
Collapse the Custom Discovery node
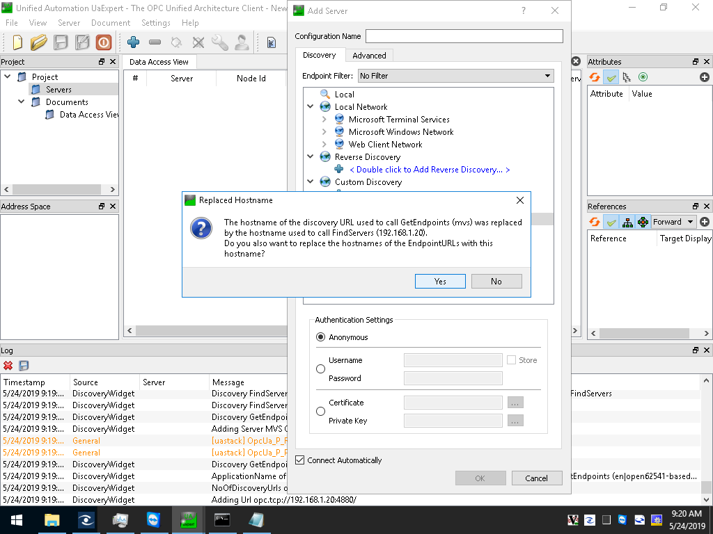[x=310, y=181]
